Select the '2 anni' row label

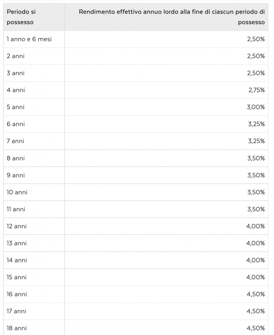point(16,56)
